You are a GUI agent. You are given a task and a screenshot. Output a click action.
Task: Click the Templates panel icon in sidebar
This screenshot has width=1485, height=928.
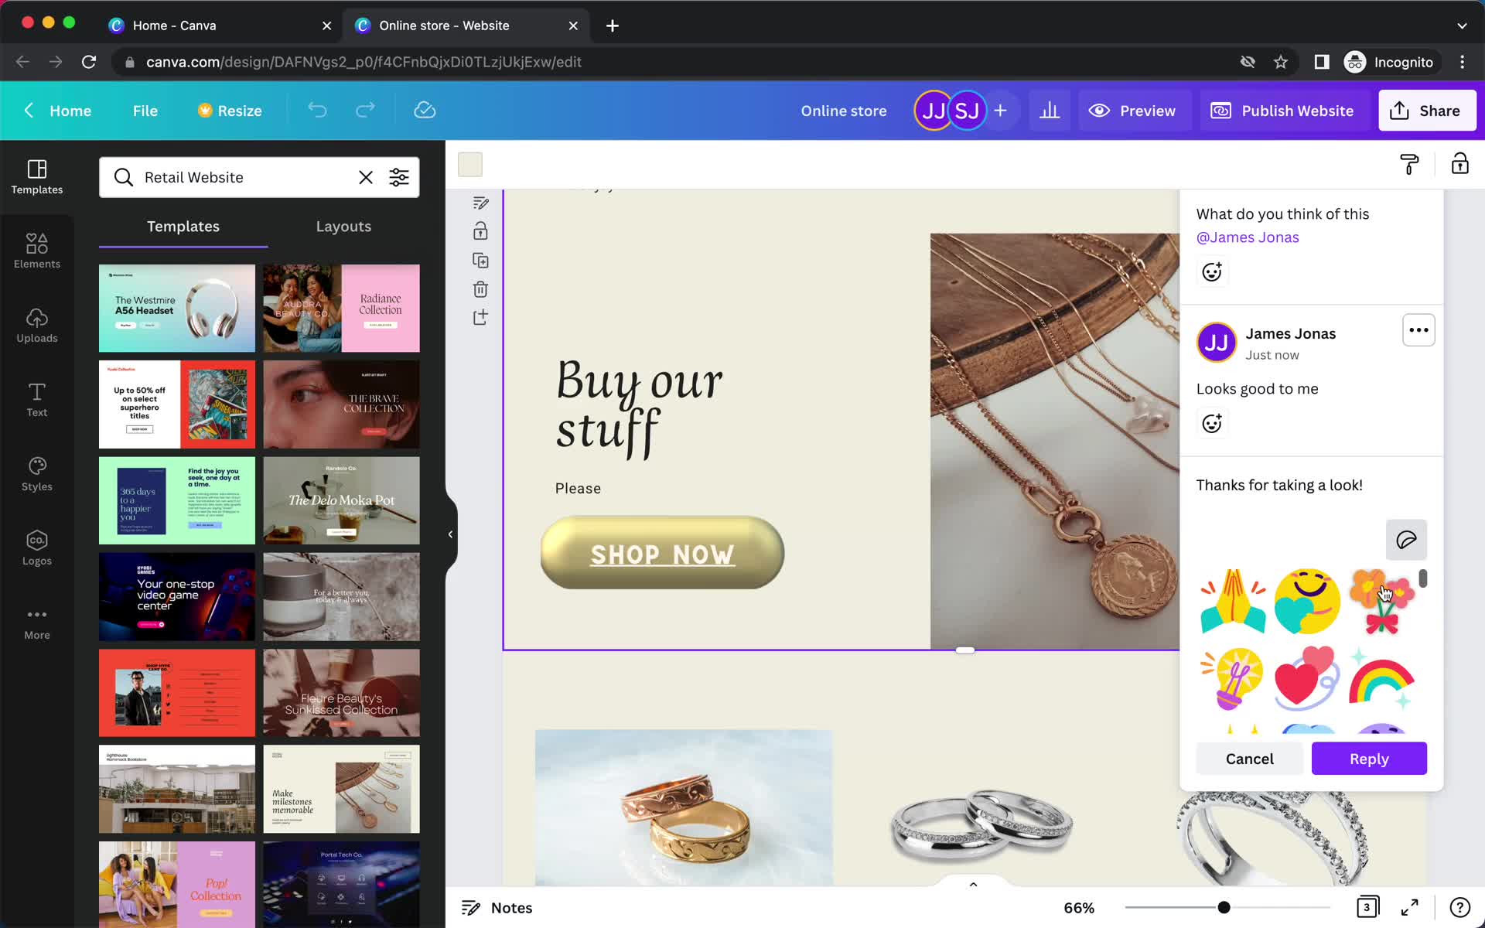coord(36,176)
